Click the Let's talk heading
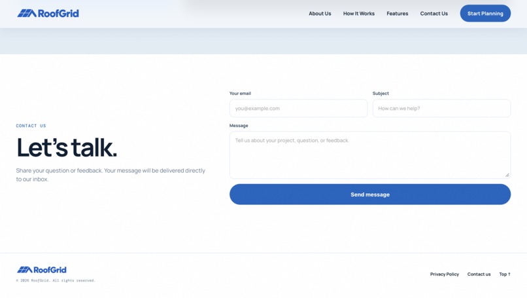527x298 pixels. pyautogui.click(x=67, y=147)
